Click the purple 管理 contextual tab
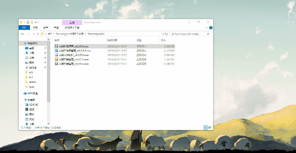The height and width of the screenshot is (153, 296). [72, 23]
